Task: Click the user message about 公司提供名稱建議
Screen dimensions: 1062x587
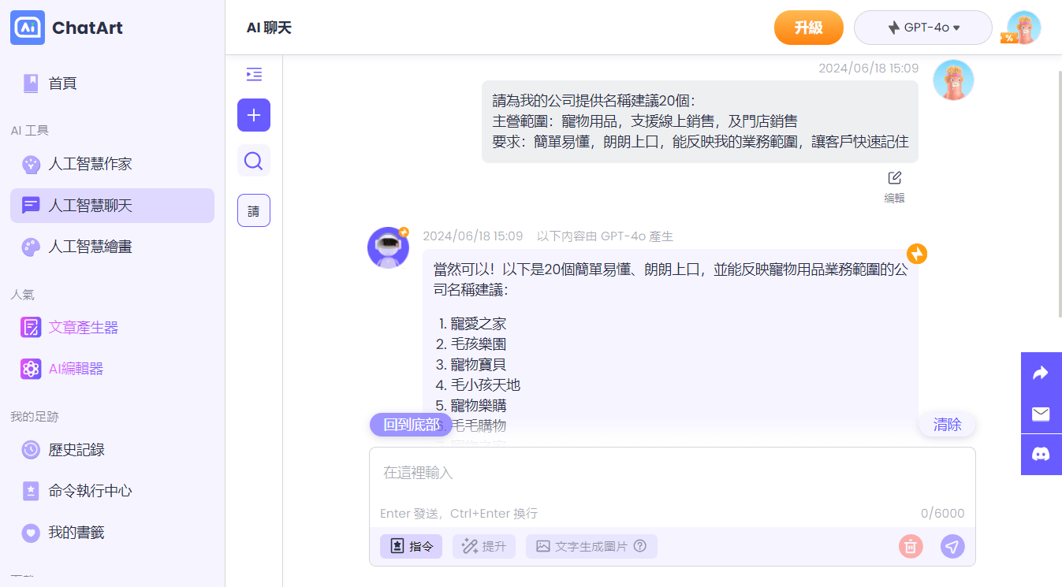Action: point(700,121)
